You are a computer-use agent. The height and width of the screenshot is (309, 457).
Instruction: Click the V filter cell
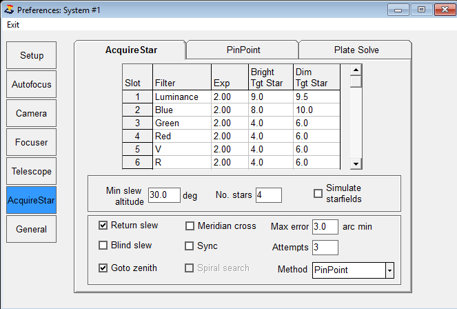click(182, 149)
